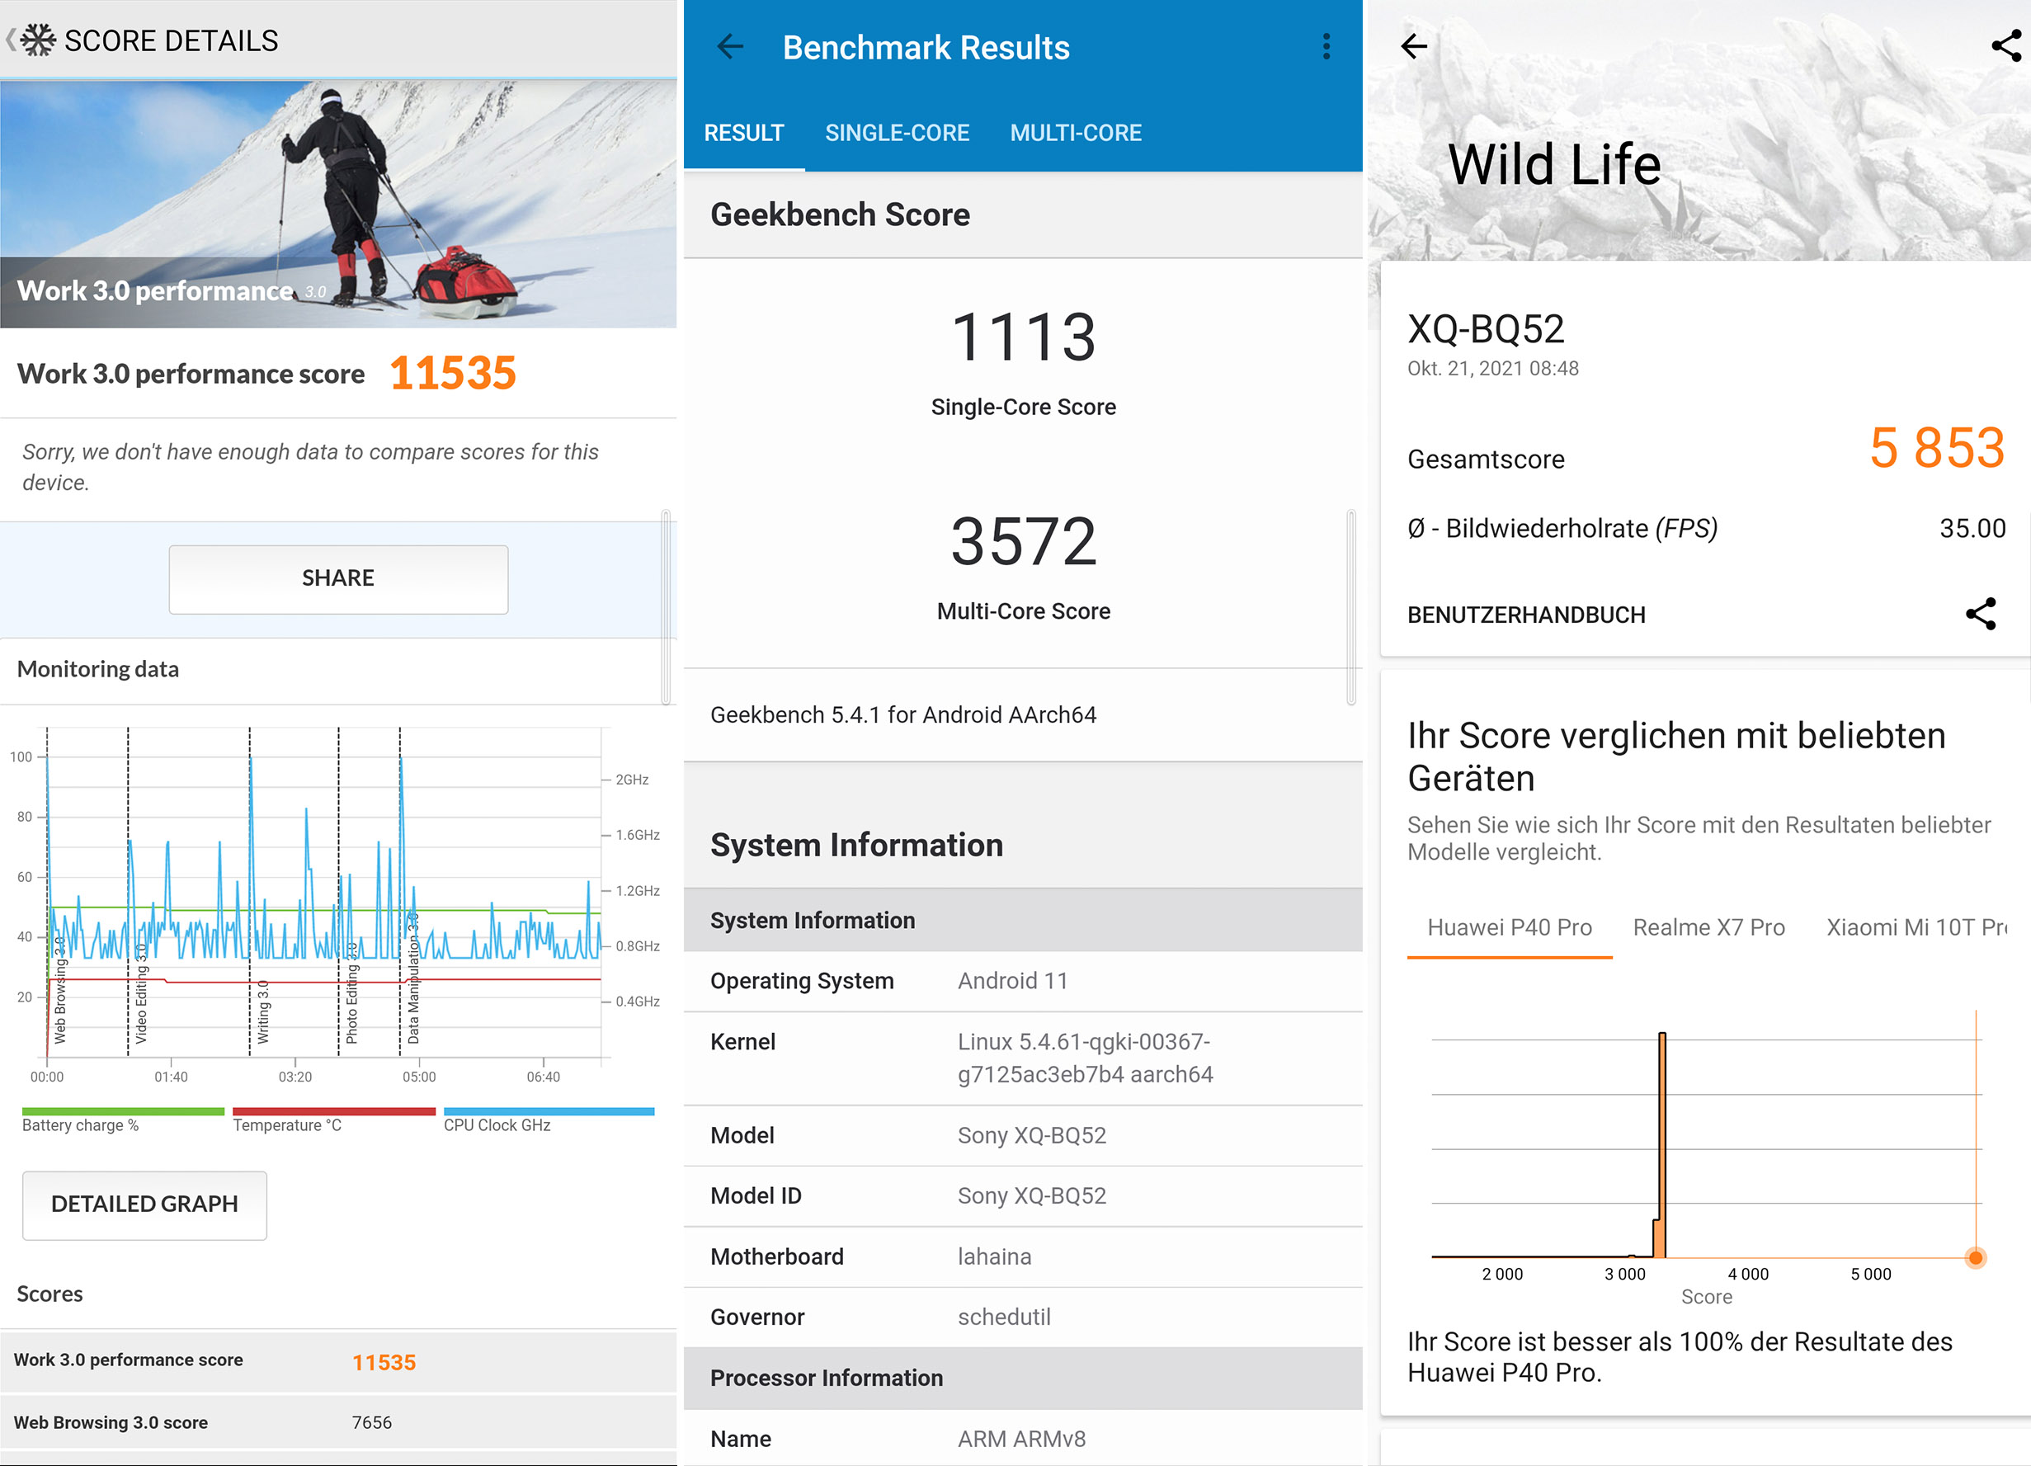The height and width of the screenshot is (1466, 2031).
Task: Click the Photo Editing 3.0 chart marker
Action: (352, 994)
